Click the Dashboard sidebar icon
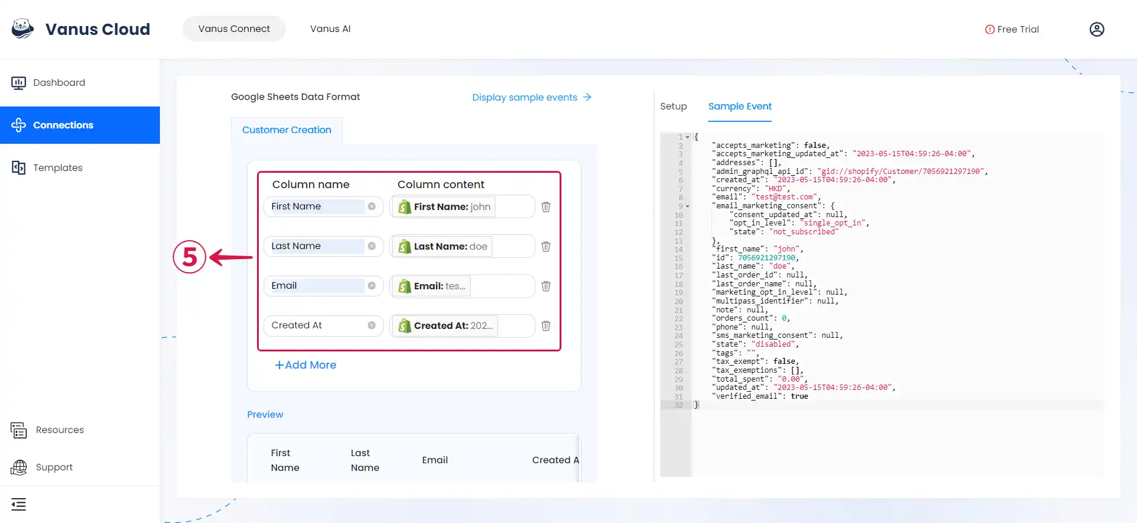The image size is (1137, 523). 18,83
